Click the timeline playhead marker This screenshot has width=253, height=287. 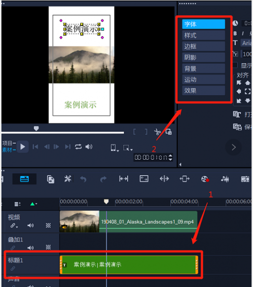(106, 201)
